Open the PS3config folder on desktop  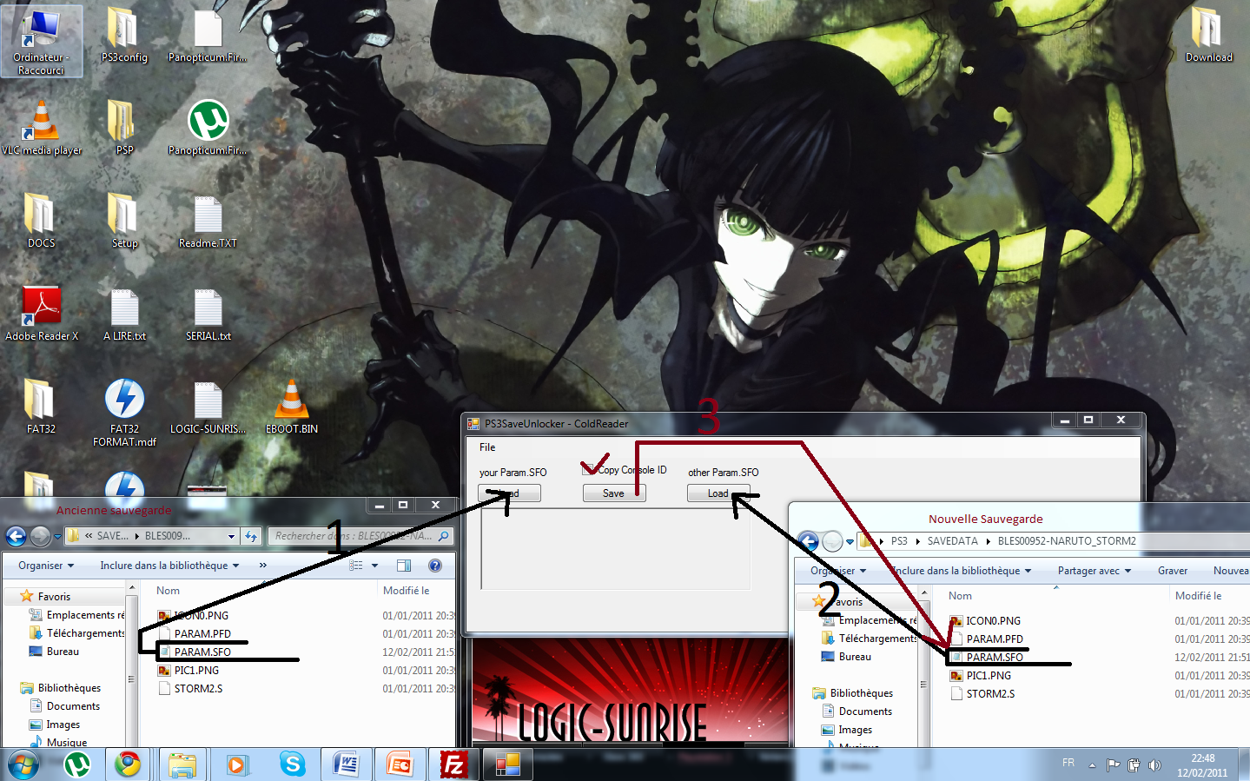point(124,36)
